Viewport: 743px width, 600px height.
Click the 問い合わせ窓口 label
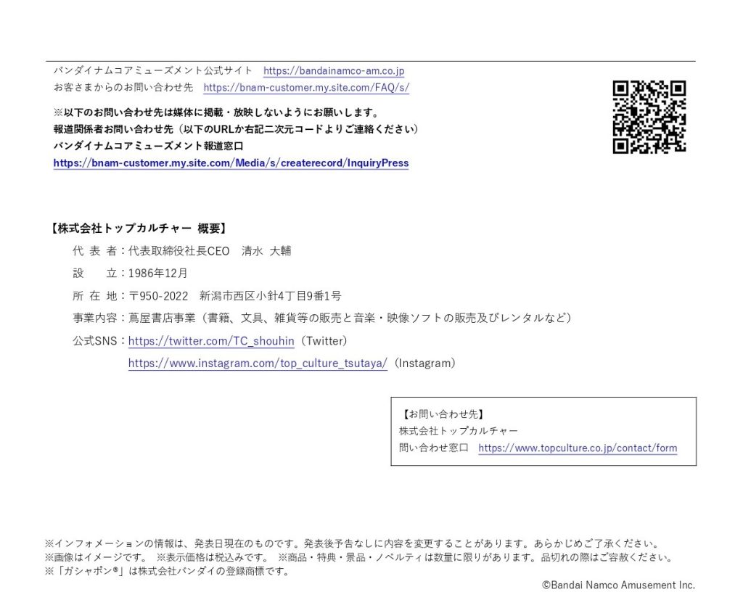tap(434, 448)
